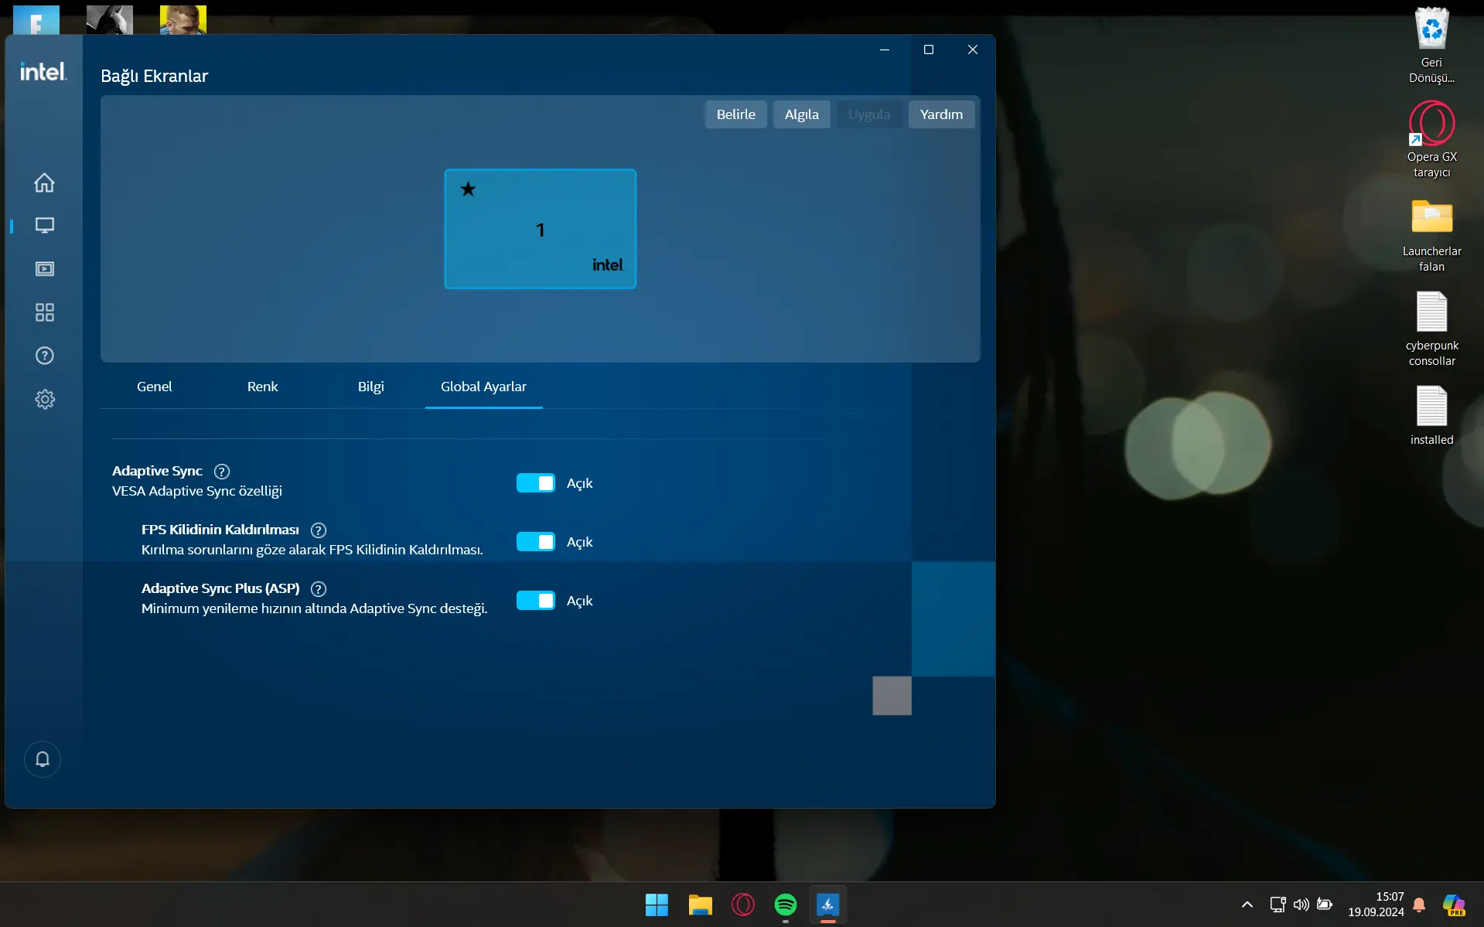Click the Intel logo in sidebar

[x=43, y=72]
